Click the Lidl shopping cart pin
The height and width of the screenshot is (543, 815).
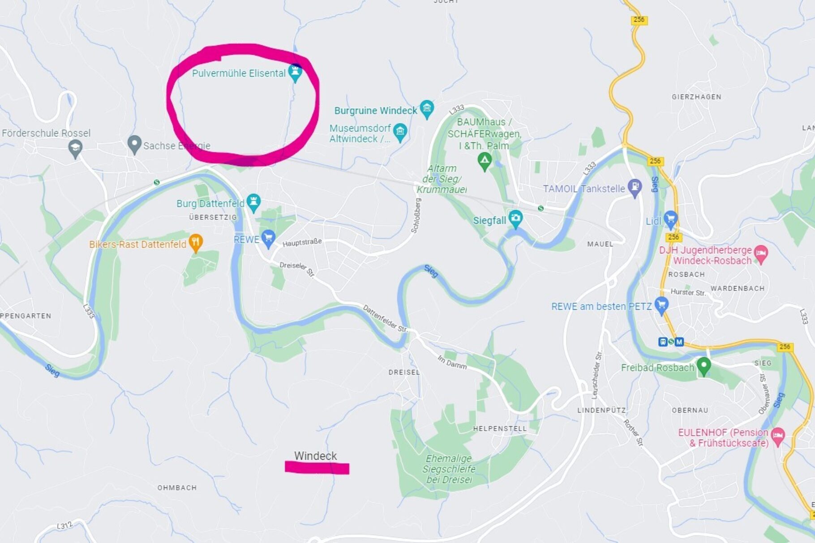click(x=670, y=220)
